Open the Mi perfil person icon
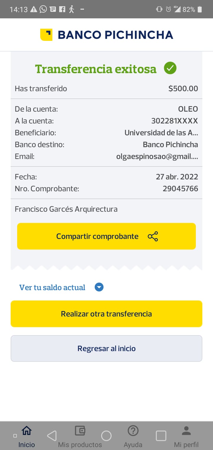Image resolution: width=213 pixels, height=450 pixels. [186, 430]
